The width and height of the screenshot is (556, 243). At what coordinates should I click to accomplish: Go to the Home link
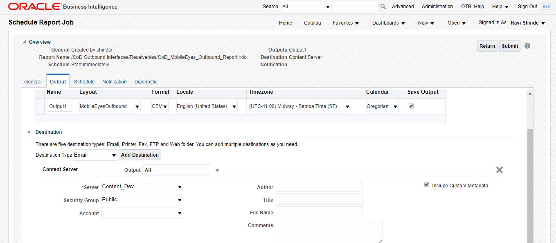point(286,23)
